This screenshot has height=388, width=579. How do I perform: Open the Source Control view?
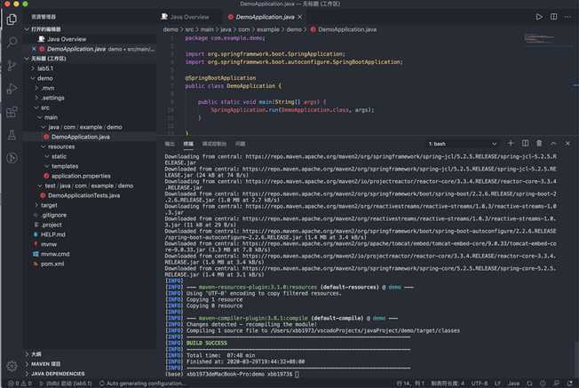[x=12, y=66]
